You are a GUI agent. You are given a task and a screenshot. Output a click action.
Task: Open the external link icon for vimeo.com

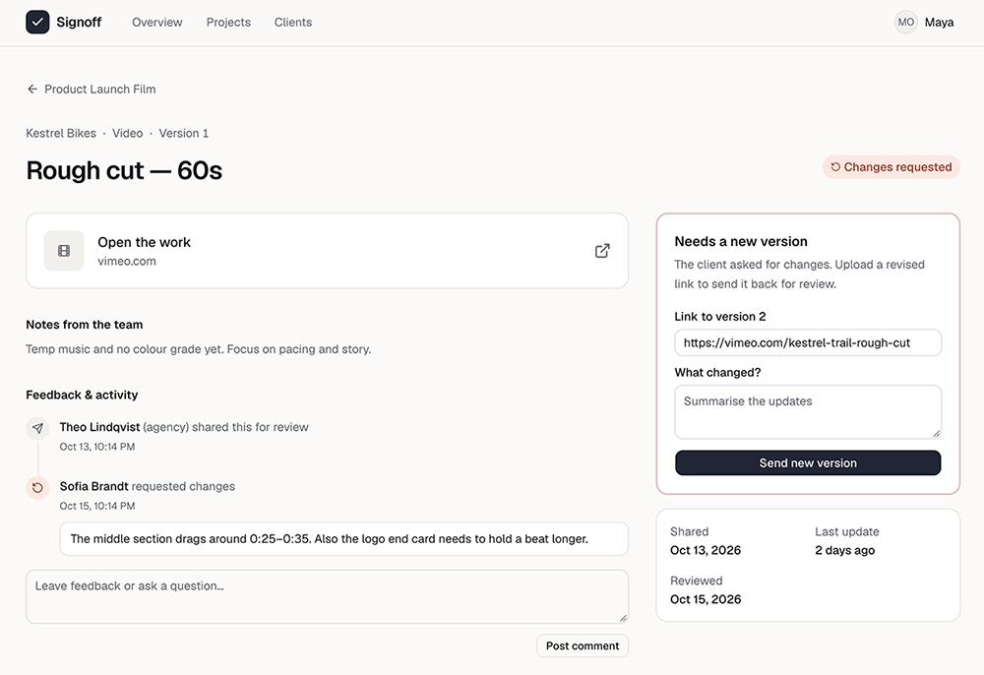[602, 251]
